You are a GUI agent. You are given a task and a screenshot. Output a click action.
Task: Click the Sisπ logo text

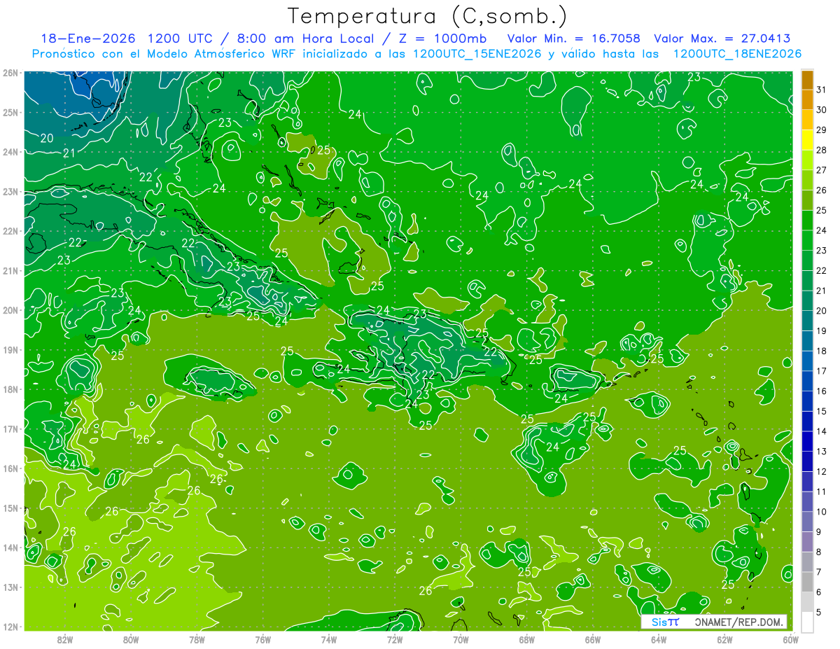[665, 622]
